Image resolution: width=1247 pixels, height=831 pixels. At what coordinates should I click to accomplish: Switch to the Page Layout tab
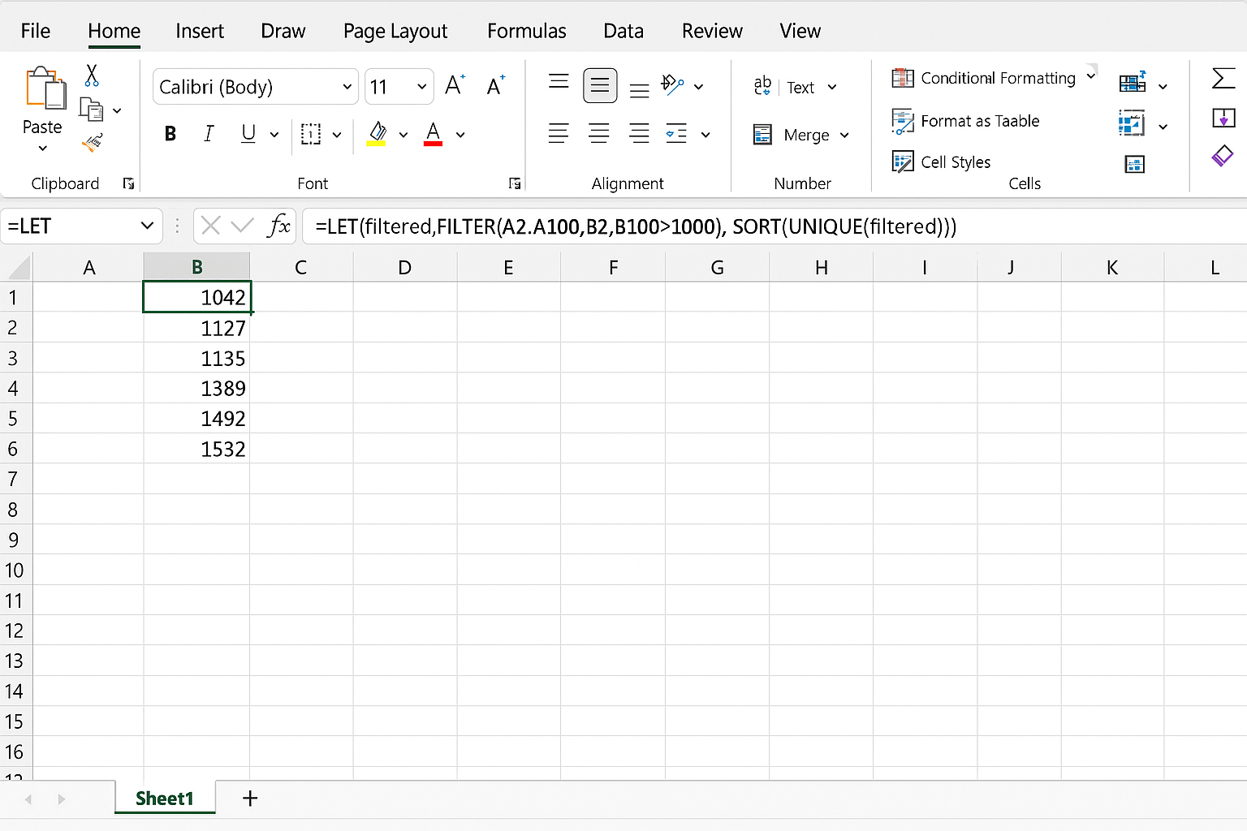tap(395, 31)
